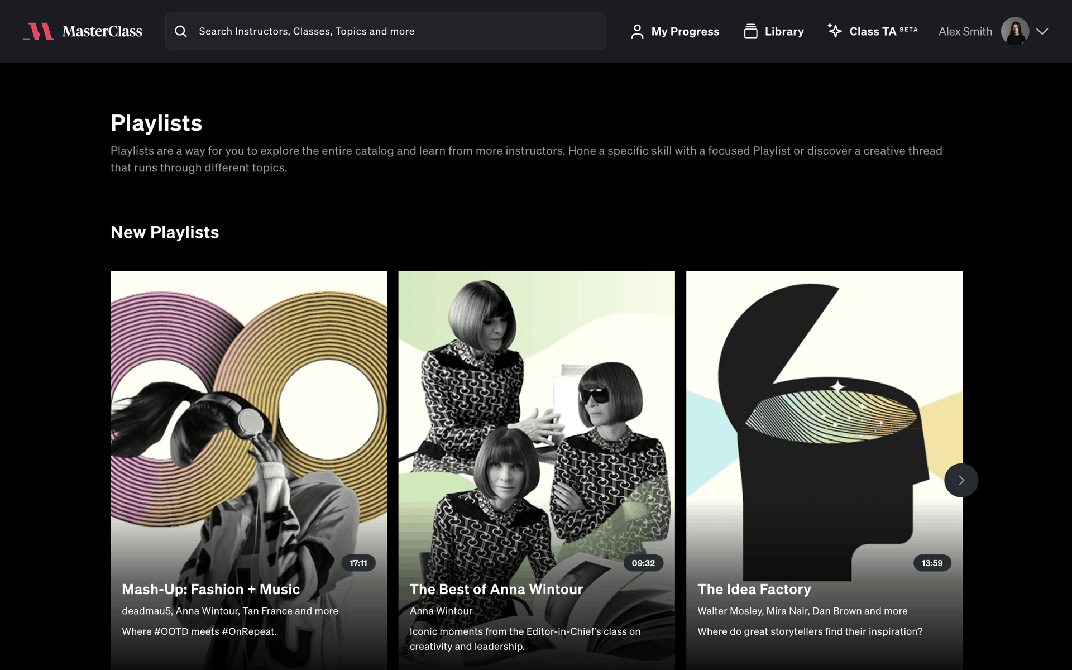Click The Best of Anna Wintour title
The height and width of the screenshot is (670, 1072).
tap(496, 589)
